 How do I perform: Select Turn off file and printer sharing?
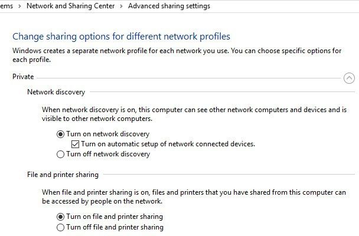[x=60, y=227]
